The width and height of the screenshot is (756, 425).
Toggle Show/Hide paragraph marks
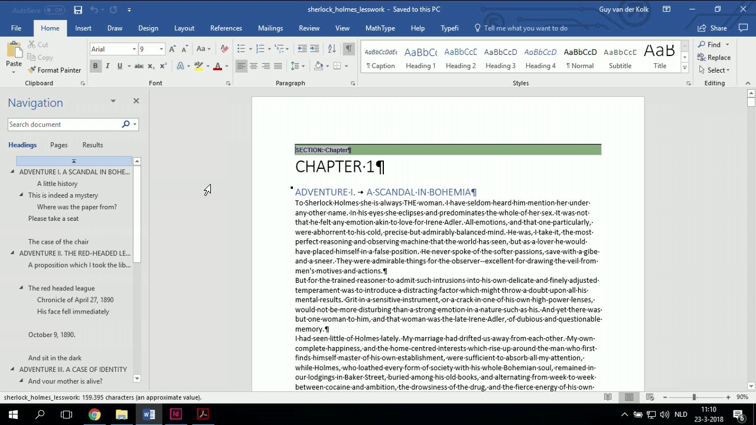349,49
